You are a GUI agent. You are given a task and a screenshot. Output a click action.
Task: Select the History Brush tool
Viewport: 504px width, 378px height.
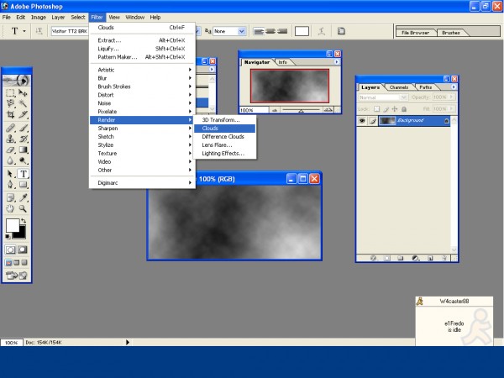[x=23, y=139]
